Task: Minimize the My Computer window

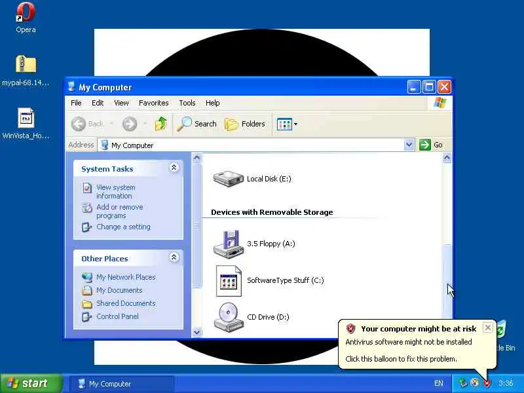Action: click(414, 87)
